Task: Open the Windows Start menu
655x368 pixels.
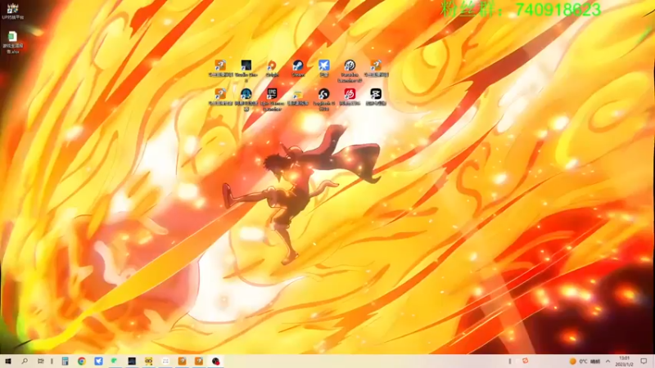Action: pos(8,361)
